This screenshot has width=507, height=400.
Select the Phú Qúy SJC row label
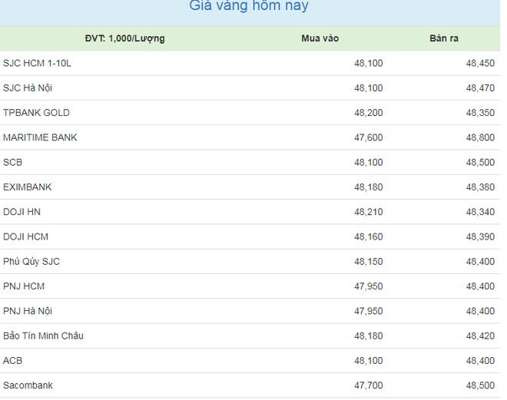tap(31, 261)
